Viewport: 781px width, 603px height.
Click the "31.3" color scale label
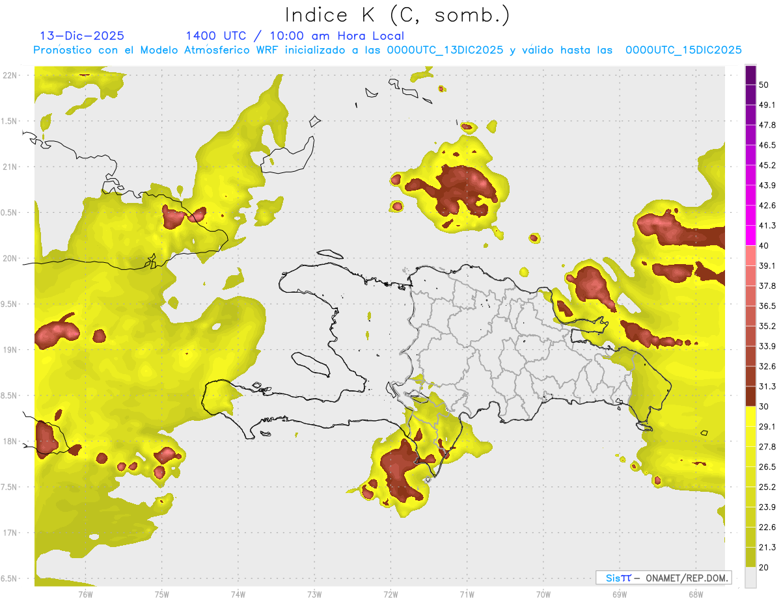tap(767, 386)
